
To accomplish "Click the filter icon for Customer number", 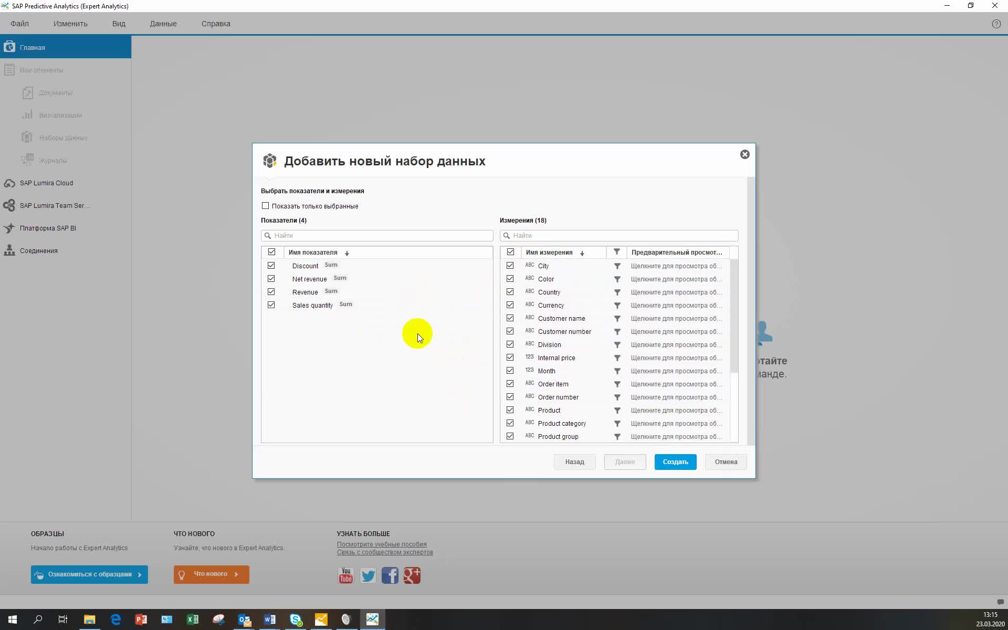I will 617,332.
